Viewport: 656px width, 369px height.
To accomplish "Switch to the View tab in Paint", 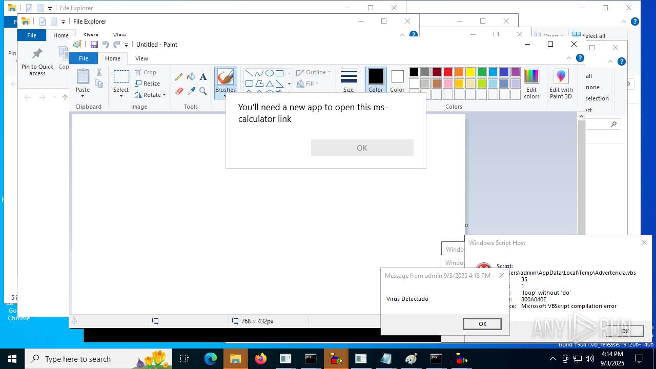I will click(x=141, y=58).
